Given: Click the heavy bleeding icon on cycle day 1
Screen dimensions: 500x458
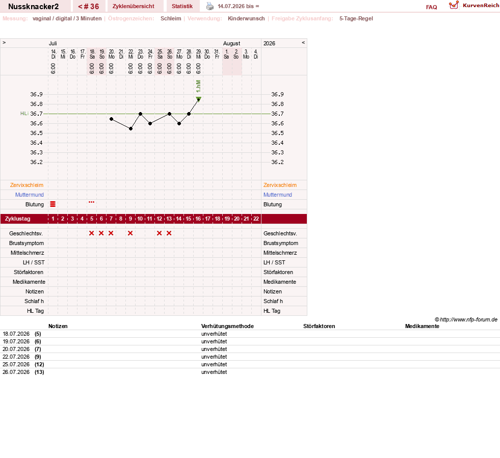Looking at the screenshot, I should [53, 204].
